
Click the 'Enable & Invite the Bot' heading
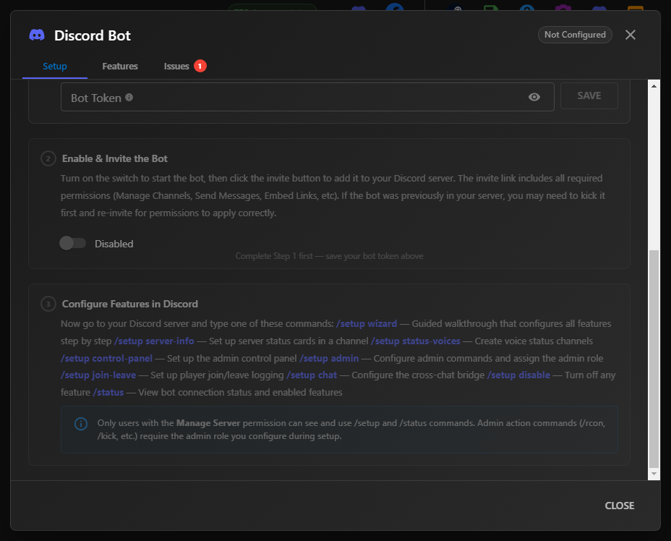(x=115, y=159)
